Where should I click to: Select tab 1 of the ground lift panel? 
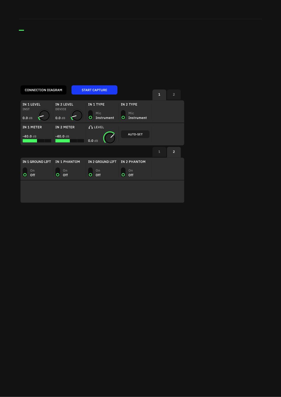pyautogui.click(x=159, y=152)
